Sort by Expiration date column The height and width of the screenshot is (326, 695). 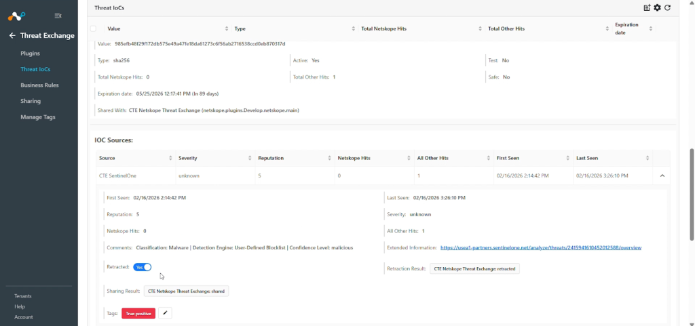[651, 28]
